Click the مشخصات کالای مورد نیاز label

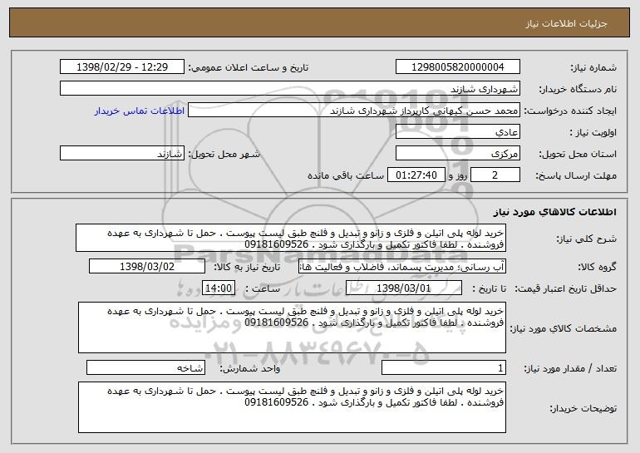click(x=564, y=328)
